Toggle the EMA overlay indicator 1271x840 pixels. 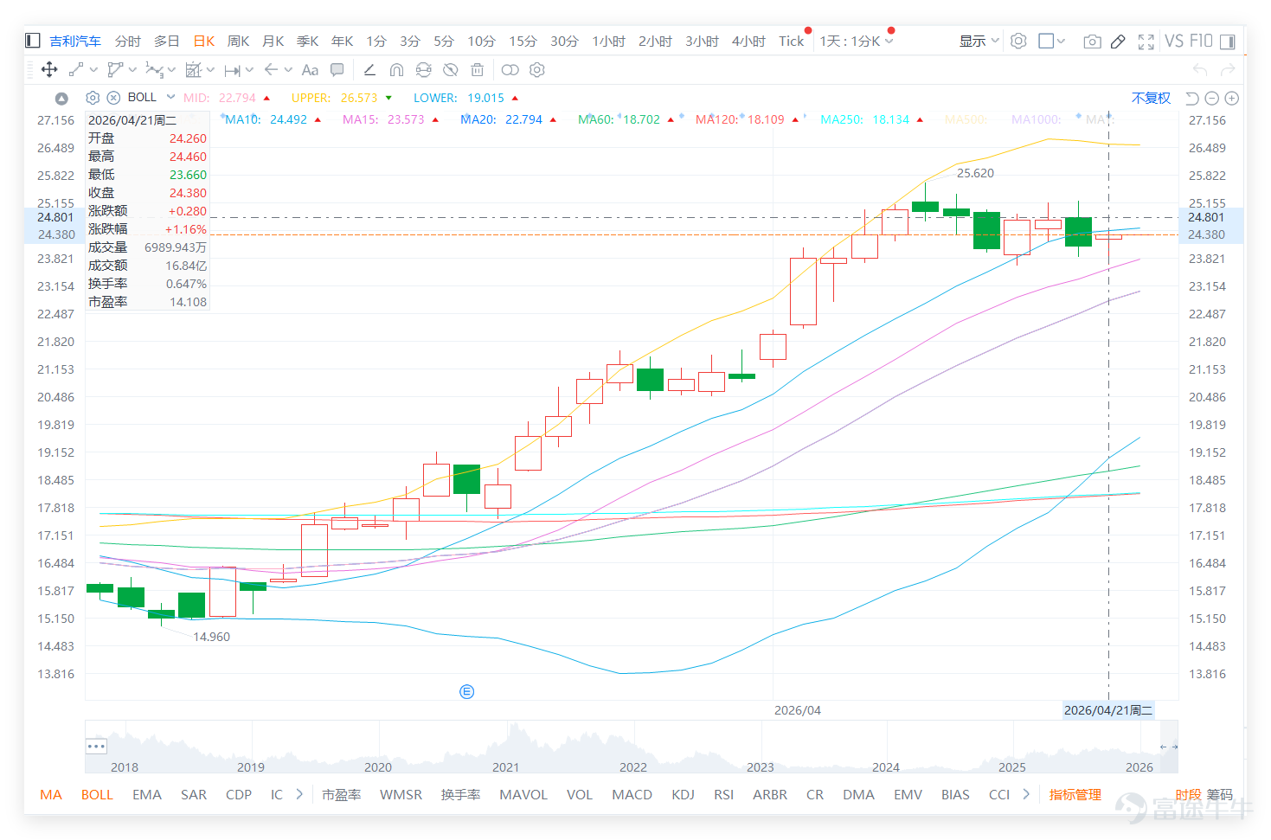pyautogui.click(x=147, y=794)
